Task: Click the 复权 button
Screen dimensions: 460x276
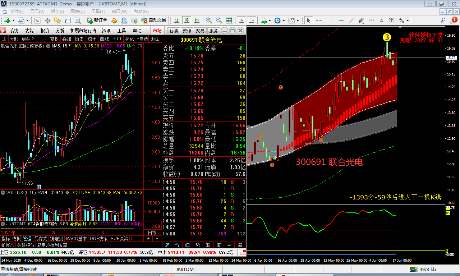Action: [x=54, y=39]
